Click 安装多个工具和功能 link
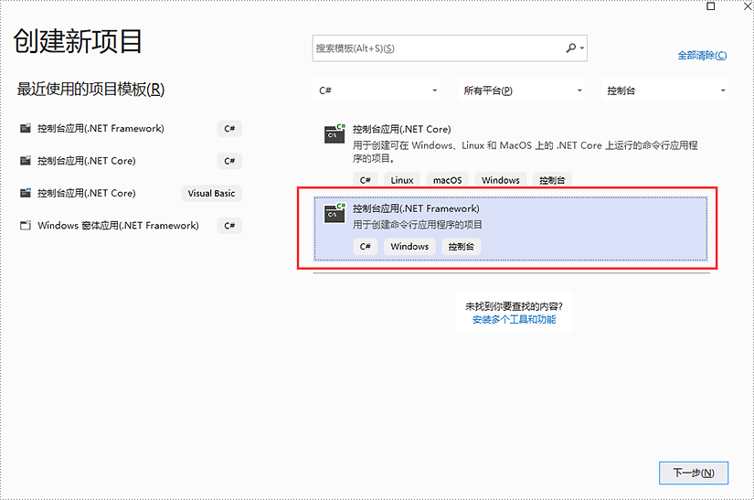Image resolution: width=754 pixels, height=500 pixels. pyautogui.click(x=514, y=320)
